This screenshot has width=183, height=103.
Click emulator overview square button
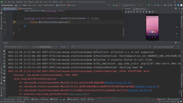[146, 12]
